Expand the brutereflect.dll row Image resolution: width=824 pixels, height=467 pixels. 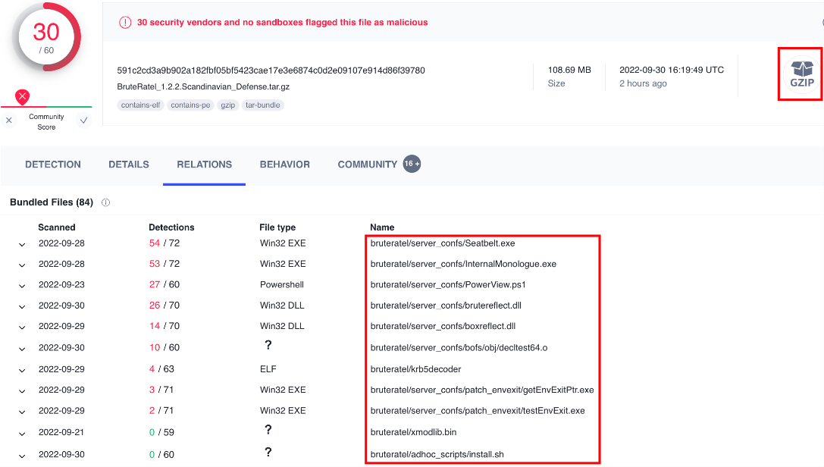[22, 306]
